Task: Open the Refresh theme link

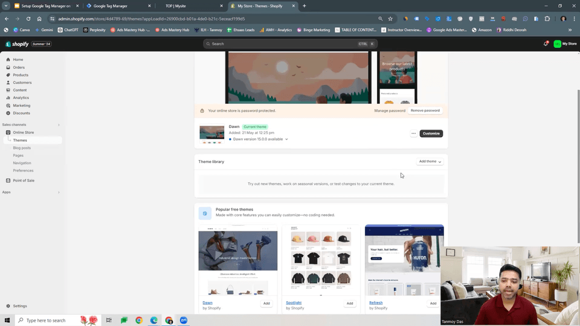Action: tap(376, 302)
